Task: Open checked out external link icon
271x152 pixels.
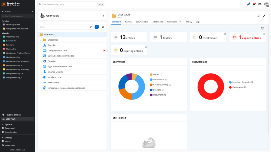Action: tap(225, 34)
